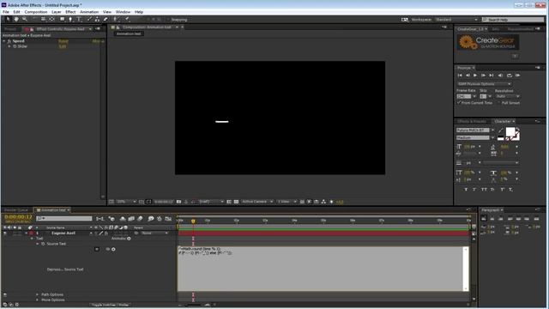Select the Brush tool
The width and height of the screenshot is (549, 309).
point(89,19)
